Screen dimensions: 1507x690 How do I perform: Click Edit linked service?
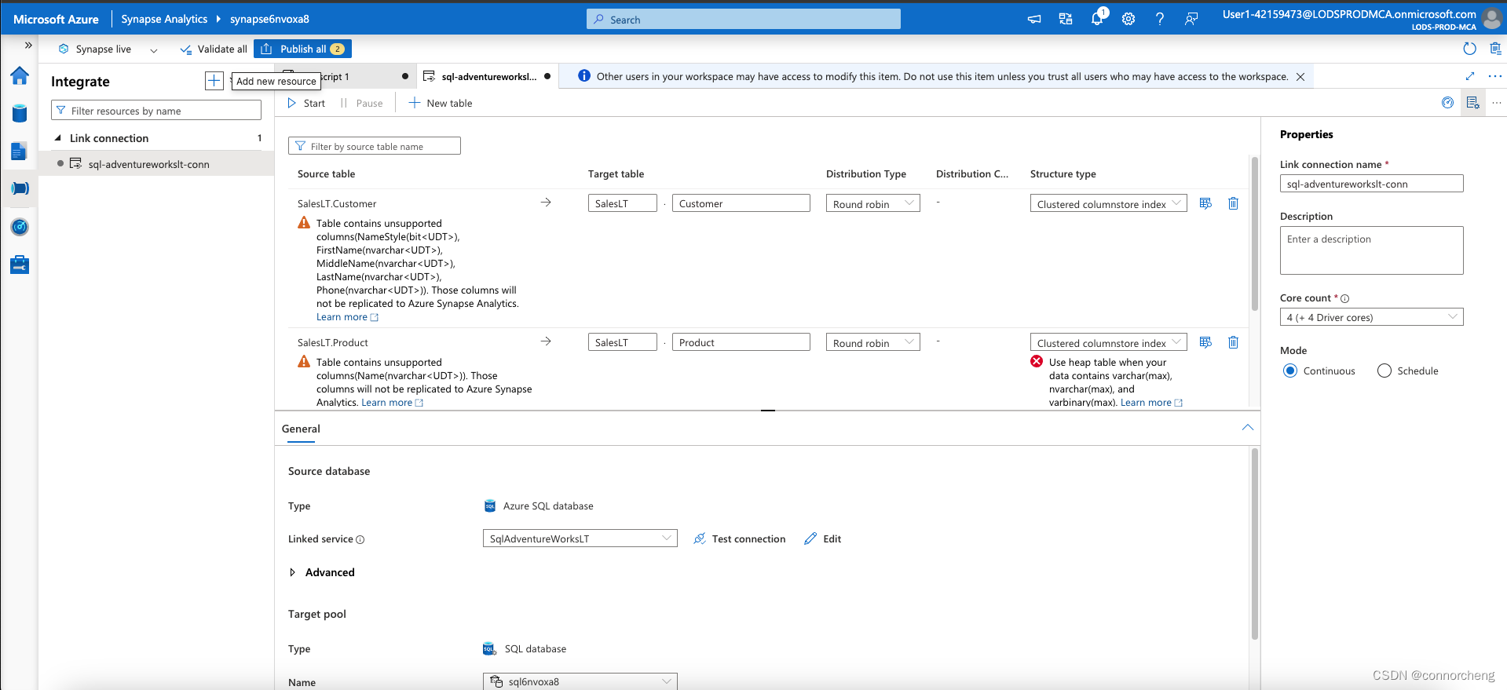pyautogui.click(x=823, y=538)
